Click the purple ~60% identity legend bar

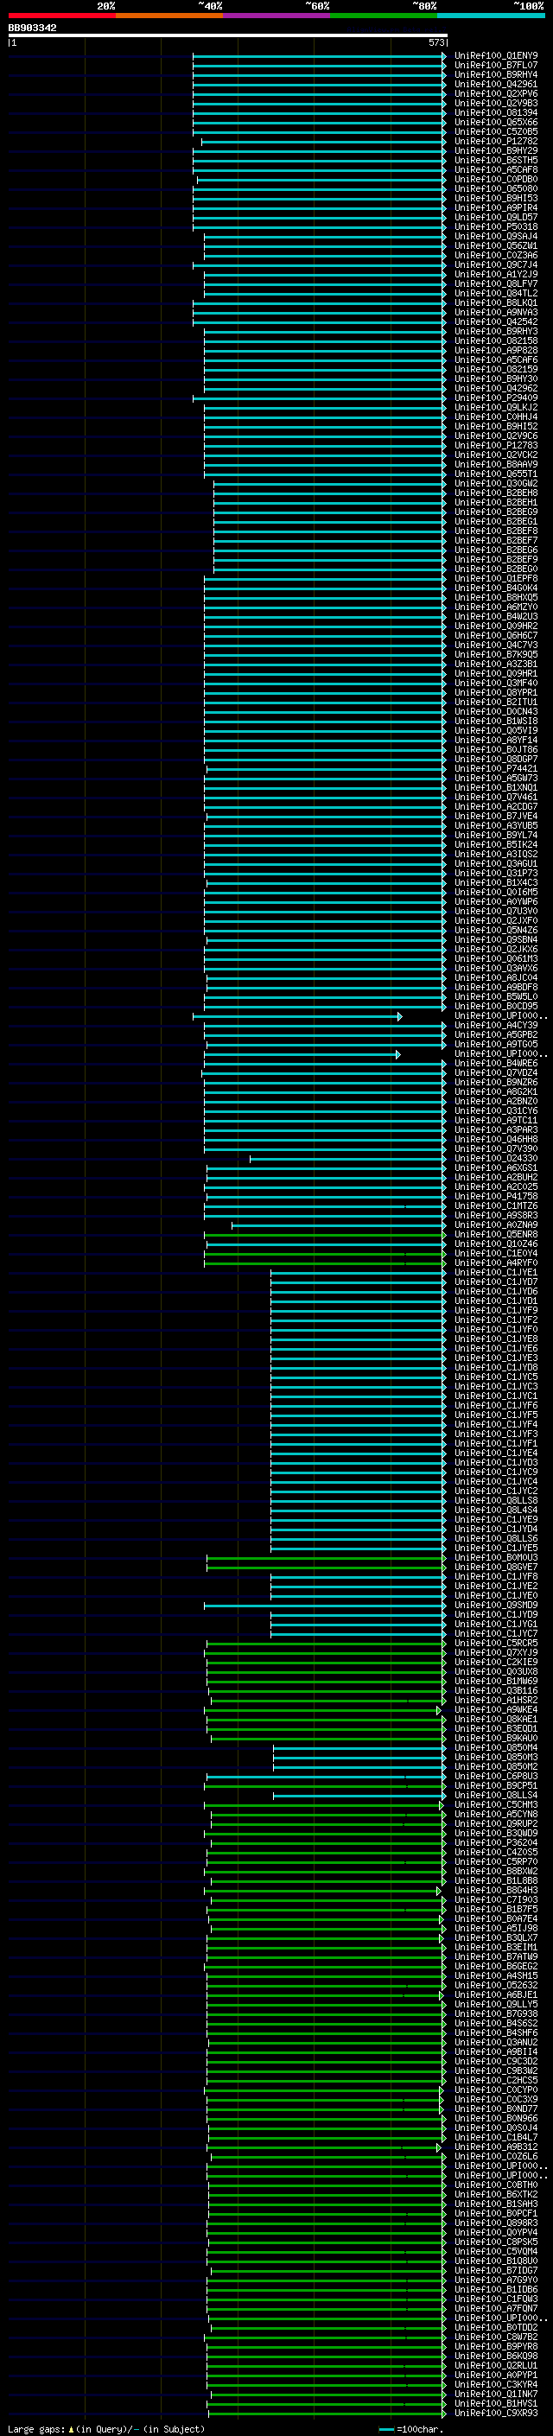pos(277,16)
